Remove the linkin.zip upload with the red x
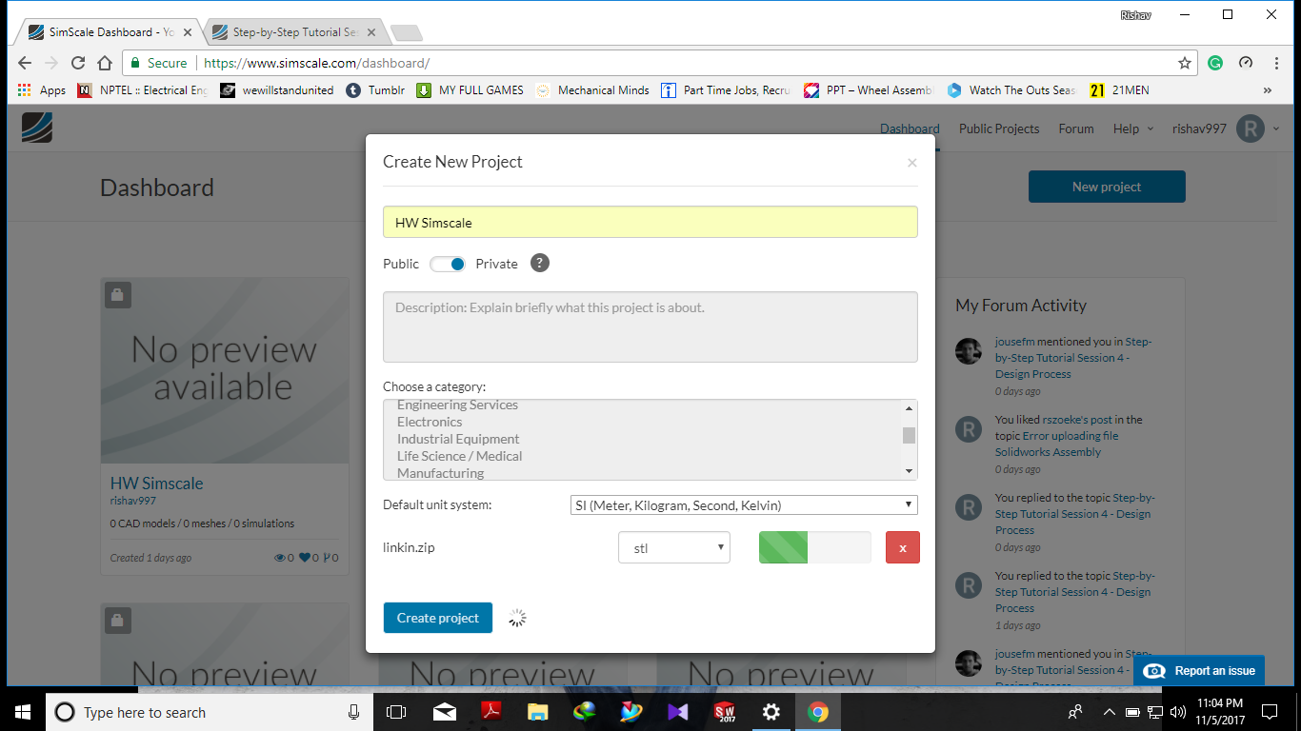Screen dimensions: 1301x731 (x=903, y=547)
